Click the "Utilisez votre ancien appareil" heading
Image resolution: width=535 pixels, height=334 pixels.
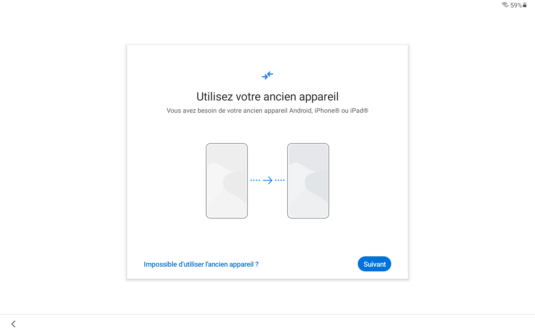click(x=267, y=97)
